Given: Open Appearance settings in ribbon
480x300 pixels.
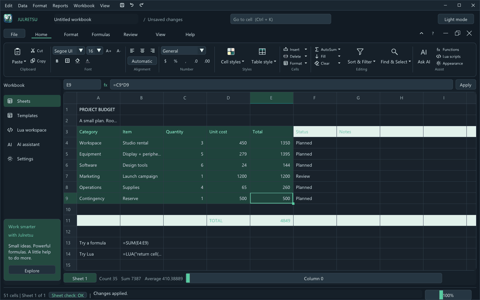Looking at the screenshot, I should click(x=449, y=63).
